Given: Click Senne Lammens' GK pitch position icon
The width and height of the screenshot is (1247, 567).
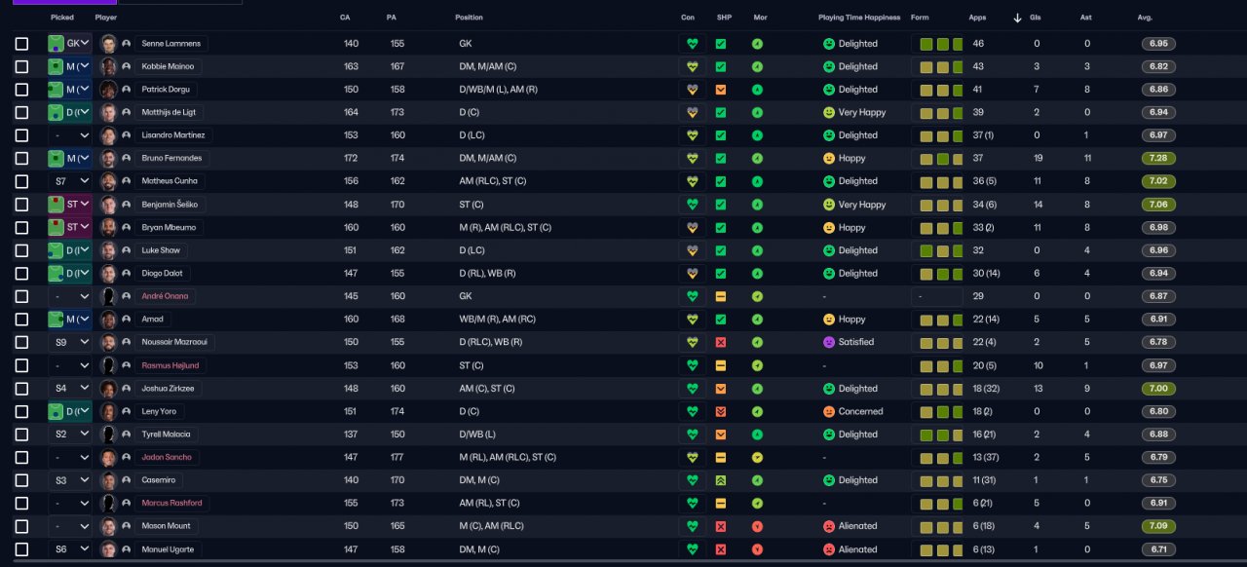Looking at the screenshot, I should click(x=57, y=44).
